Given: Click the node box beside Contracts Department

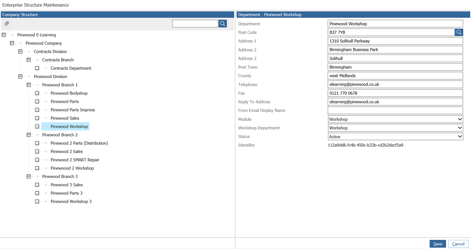Looking at the screenshot, I should [x=37, y=68].
